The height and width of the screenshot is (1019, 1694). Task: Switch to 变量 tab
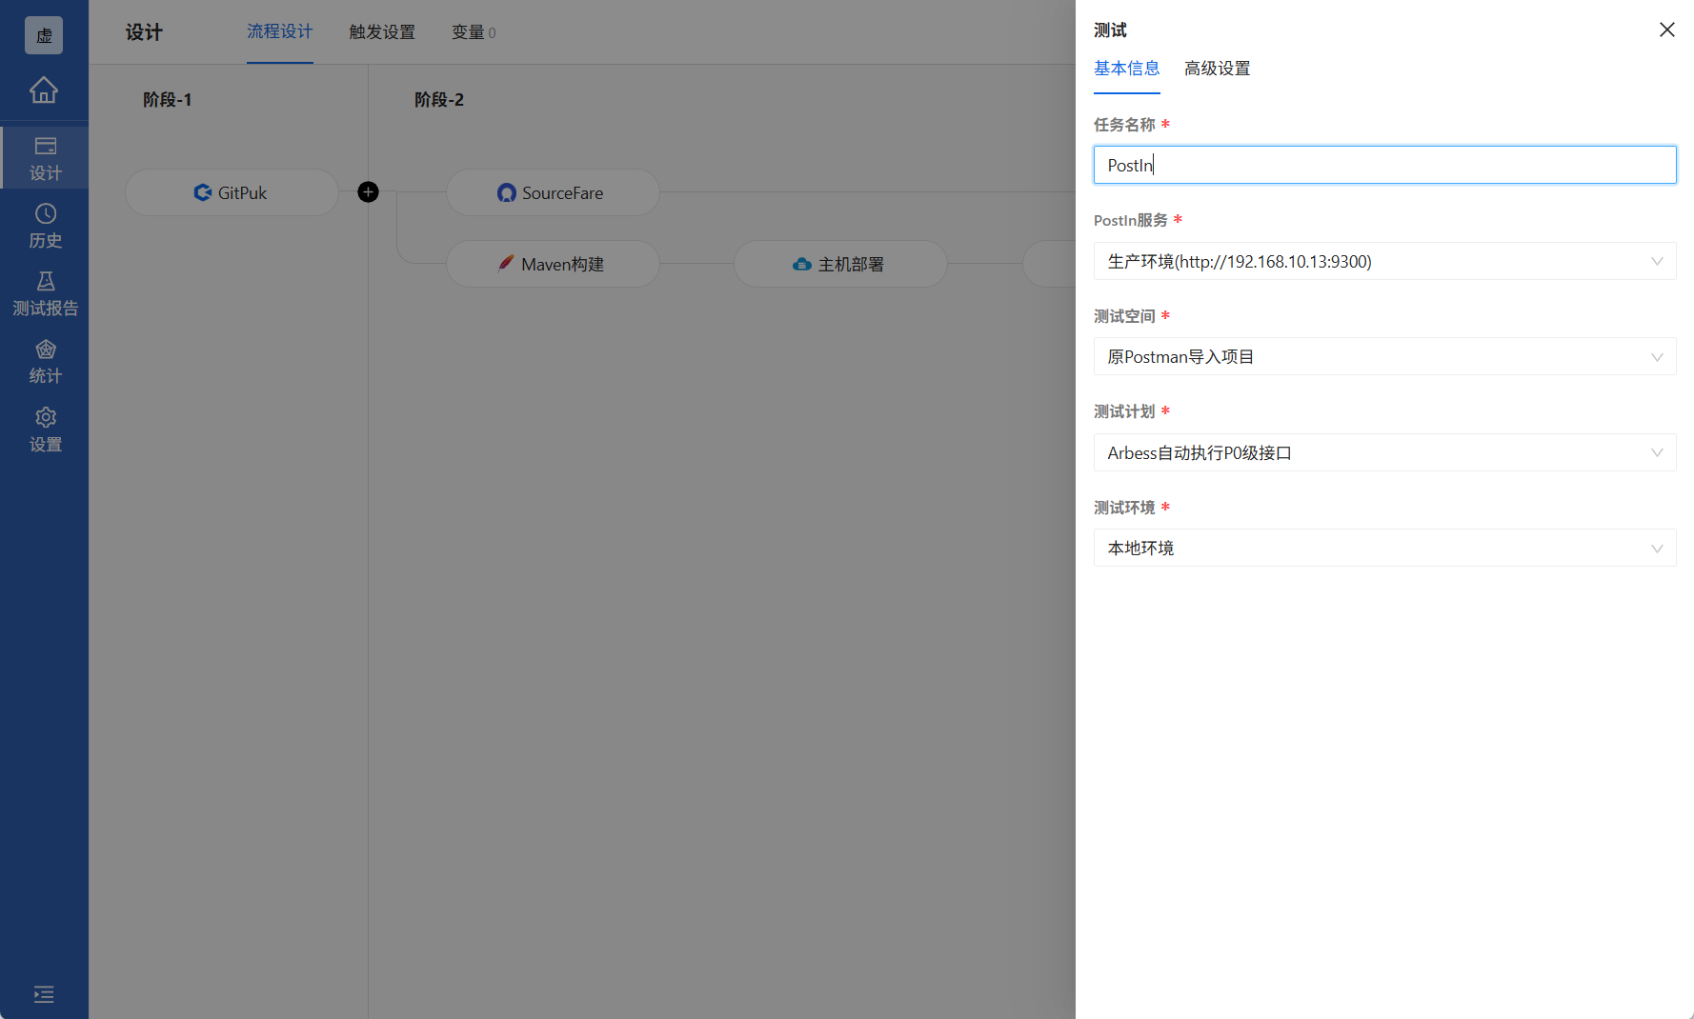474,32
